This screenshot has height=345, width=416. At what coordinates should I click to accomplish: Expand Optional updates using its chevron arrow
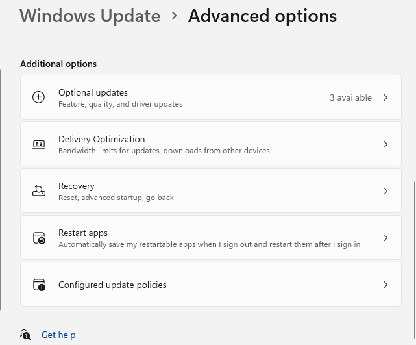click(385, 97)
